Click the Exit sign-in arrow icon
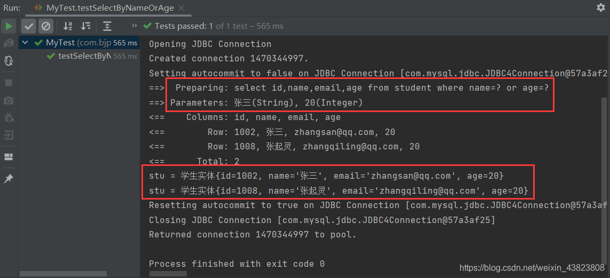The height and width of the screenshot is (278, 610). (x=9, y=135)
